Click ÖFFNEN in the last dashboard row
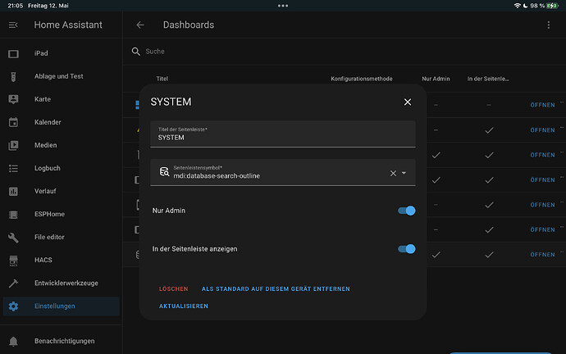Image resolution: width=566 pixels, height=354 pixels. [542, 255]
